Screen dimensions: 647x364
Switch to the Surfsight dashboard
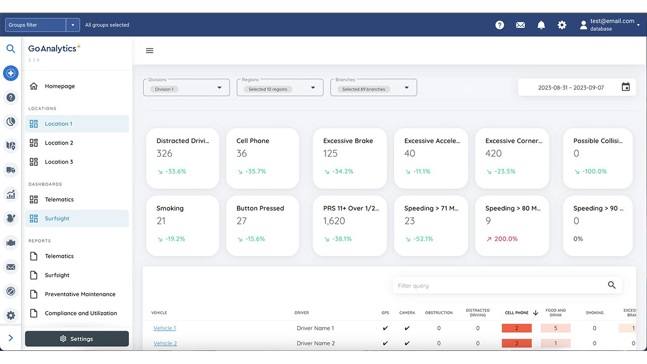click(x=57, y=218)
